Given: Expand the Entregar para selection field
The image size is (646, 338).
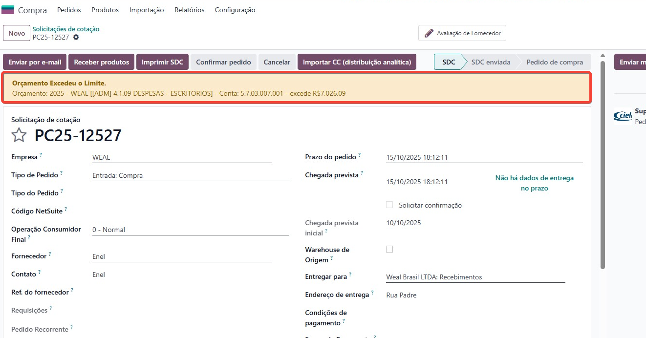Looking at the screenshot, I should (475, 277).
